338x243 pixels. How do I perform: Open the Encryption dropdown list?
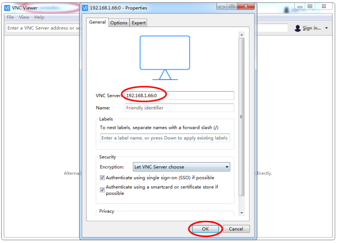coord(181,167)
